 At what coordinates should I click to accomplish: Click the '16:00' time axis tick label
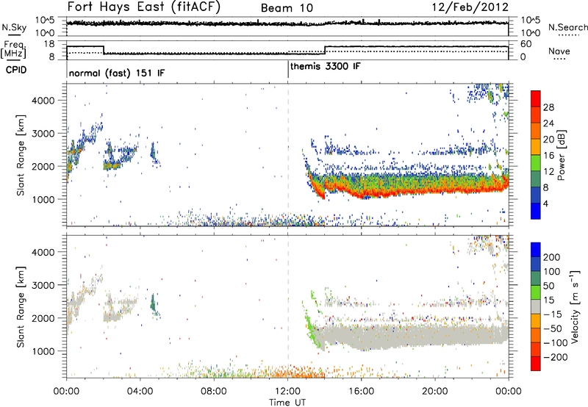361,392
